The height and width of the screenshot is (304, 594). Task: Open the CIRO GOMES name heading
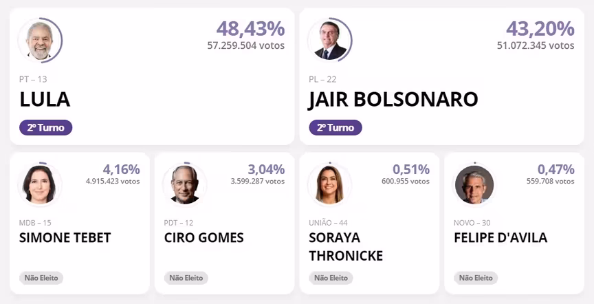(x=203, y=238)
